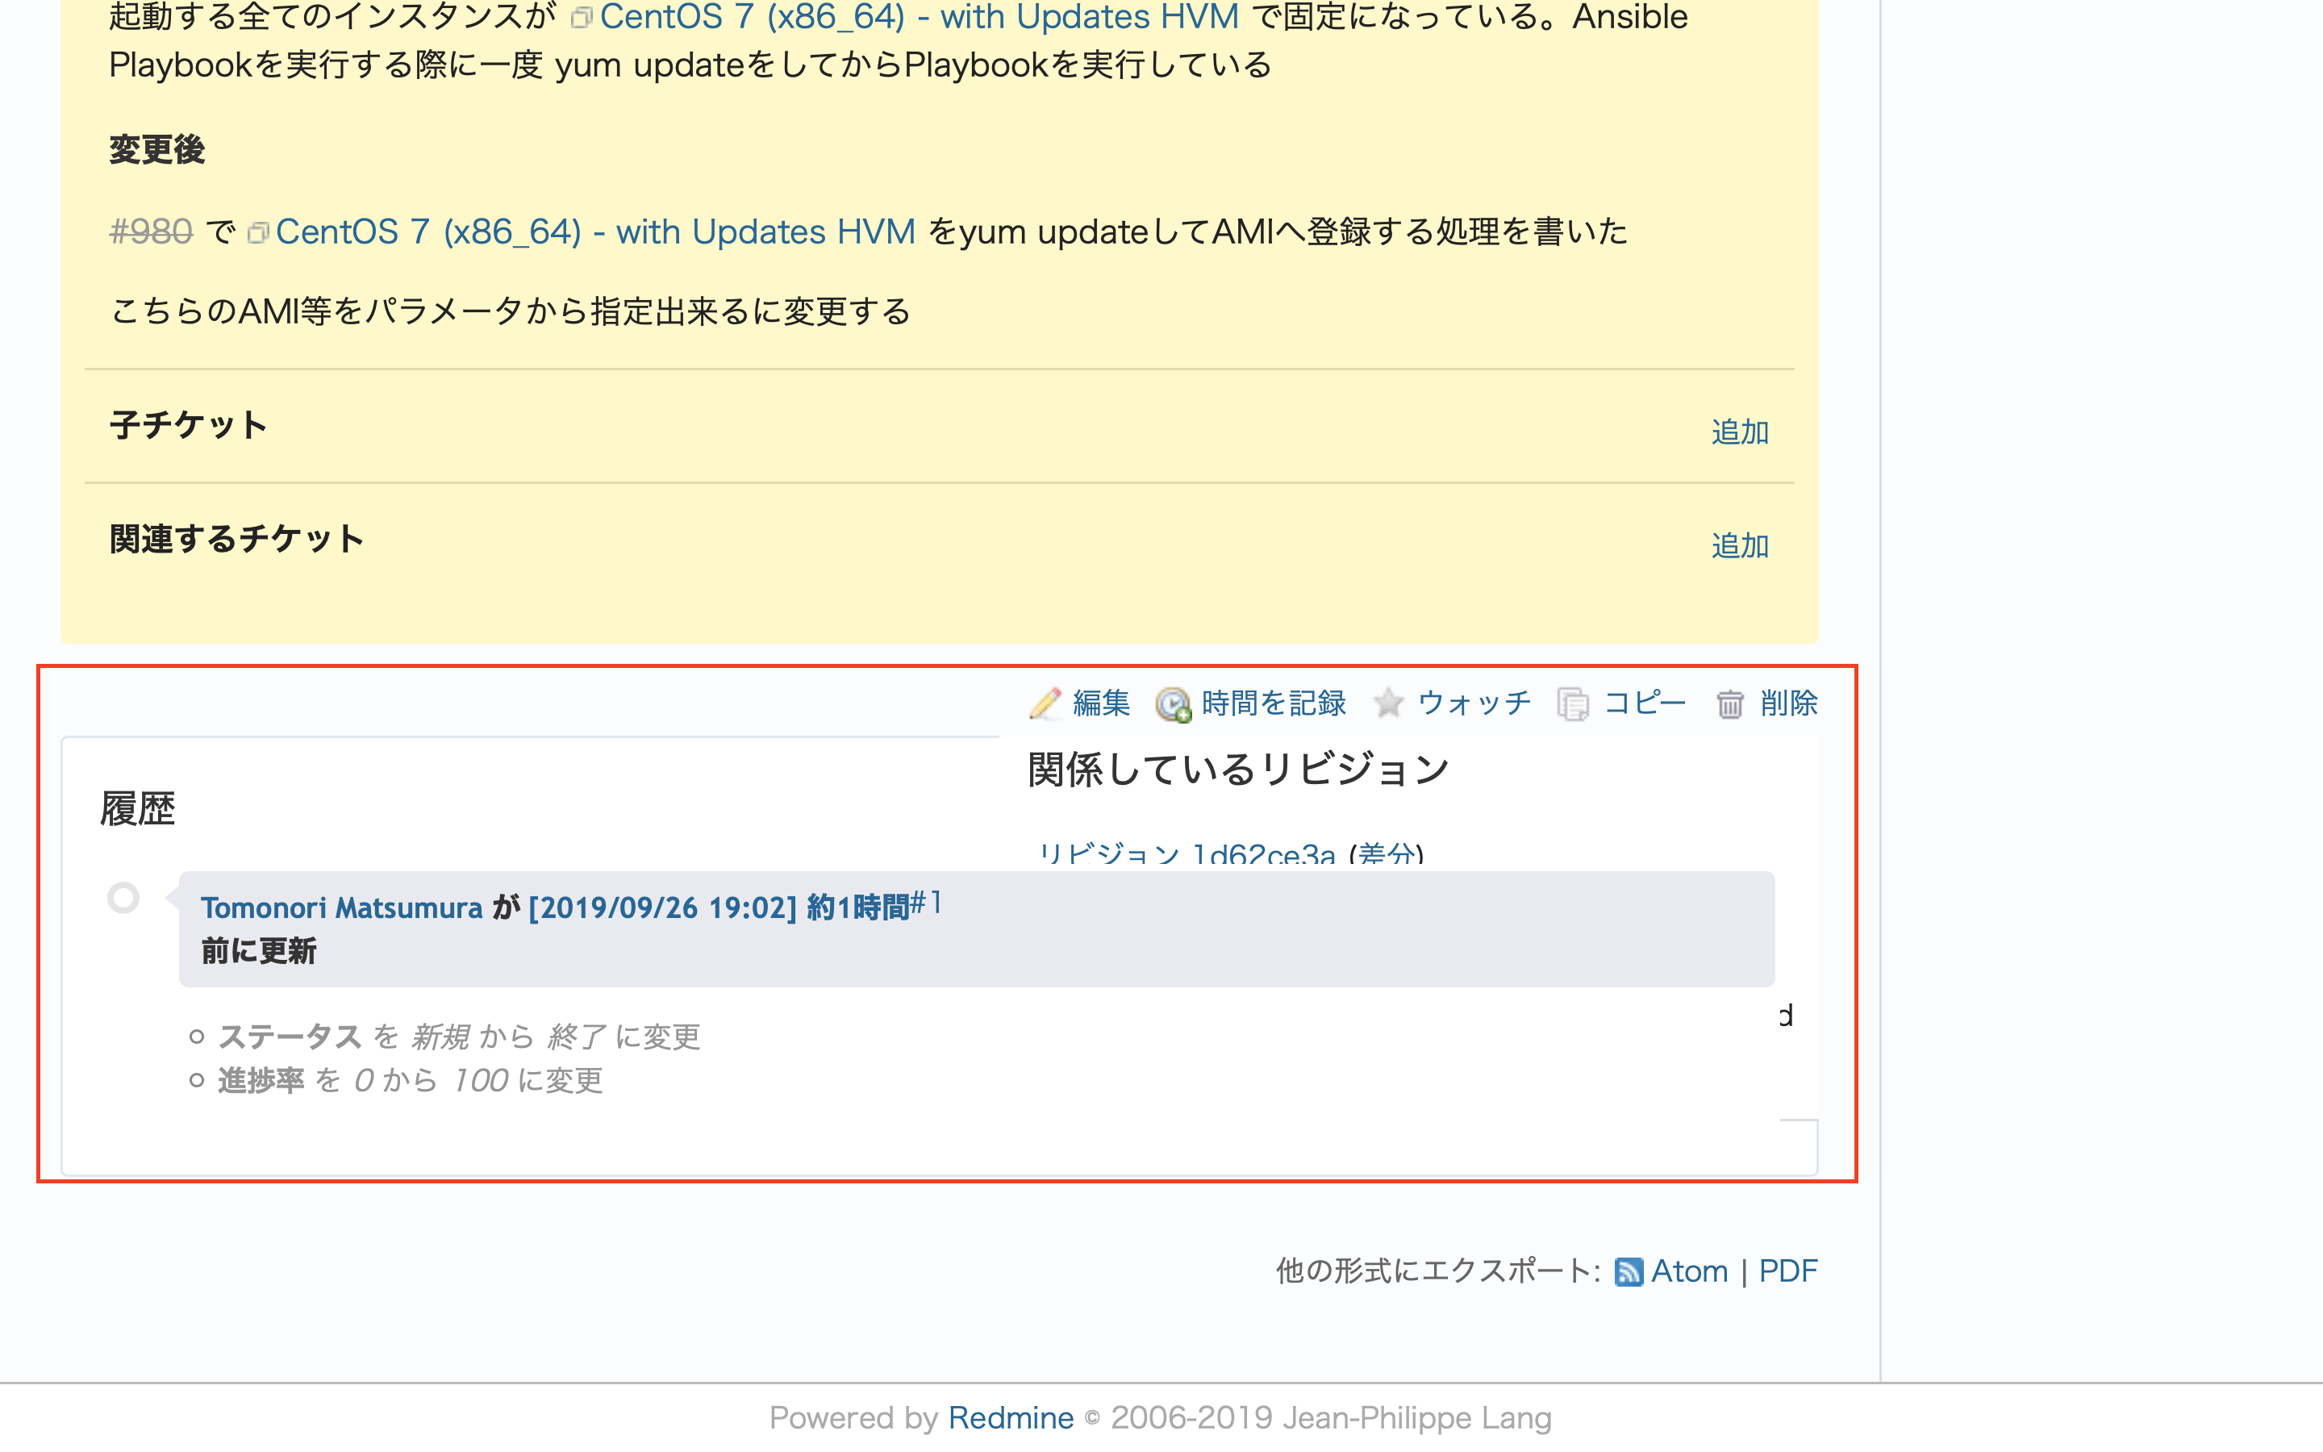Screen dimensions: 2323x1452
Task: Click the page icon beside CentOS 7 in 変更後
Action: 257,232
